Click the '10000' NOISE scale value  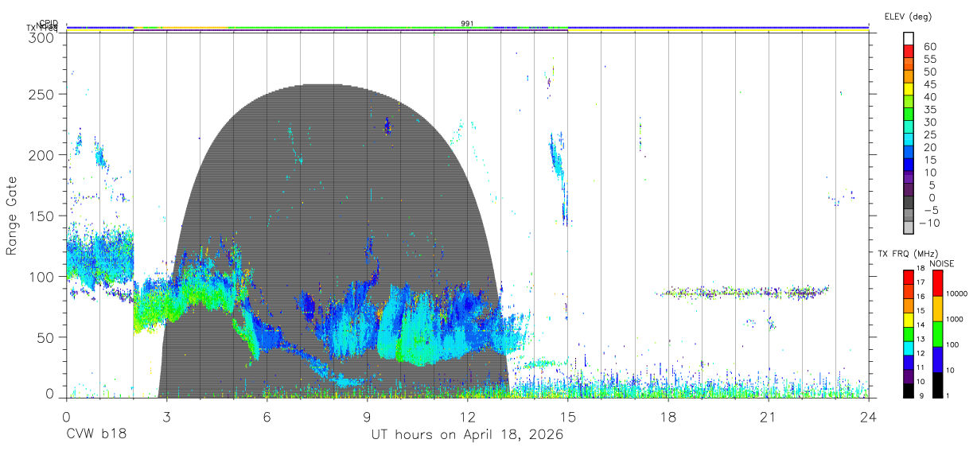click(x=959, y=294)
